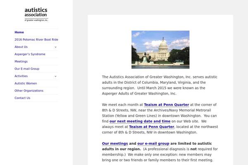Image resolution: width=248 pixels, height=165 pixels.
Task: Click the Autistics Association logo
Action: 36,14
